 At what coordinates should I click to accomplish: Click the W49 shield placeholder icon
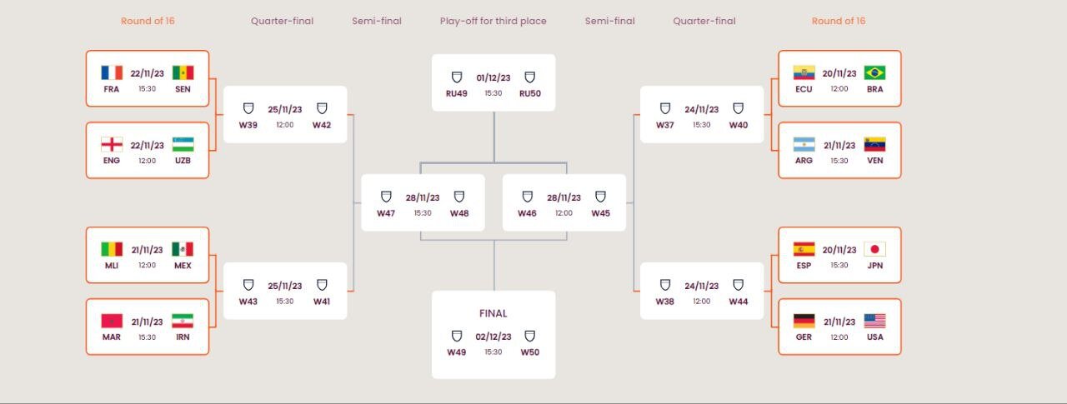[457, 336]
